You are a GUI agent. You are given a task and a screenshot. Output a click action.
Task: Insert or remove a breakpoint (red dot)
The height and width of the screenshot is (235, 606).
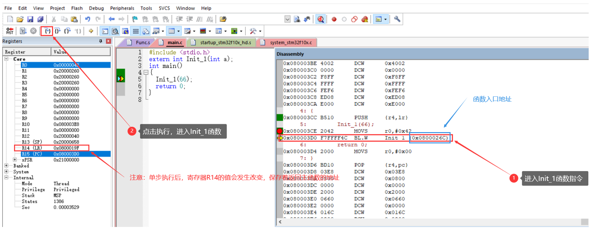click(x=334, y=19)
